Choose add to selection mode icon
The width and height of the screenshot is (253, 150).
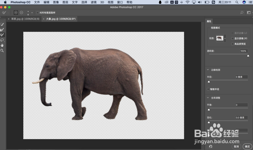16,13
